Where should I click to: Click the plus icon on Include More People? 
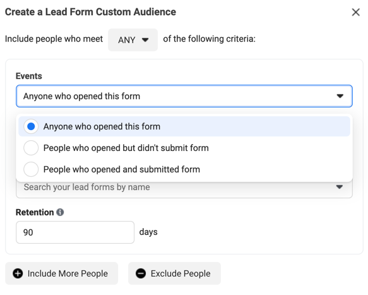[18, 274]
